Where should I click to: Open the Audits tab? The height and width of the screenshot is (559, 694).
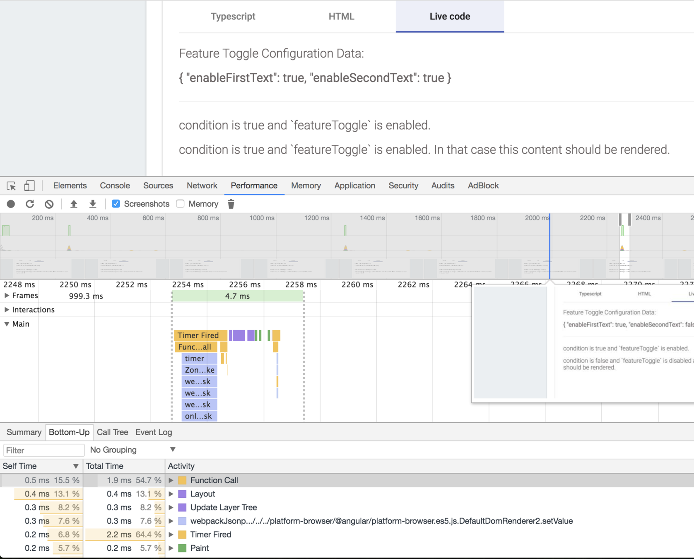pyautogui.click(x=443, y=186)
